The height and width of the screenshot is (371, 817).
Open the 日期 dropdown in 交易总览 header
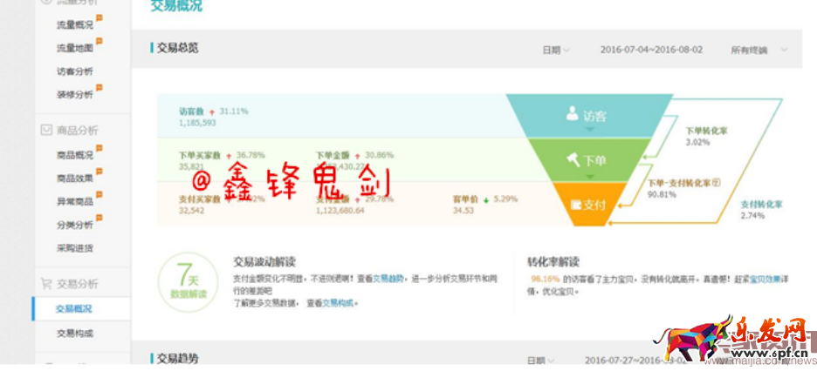click(x=556, y=50)
